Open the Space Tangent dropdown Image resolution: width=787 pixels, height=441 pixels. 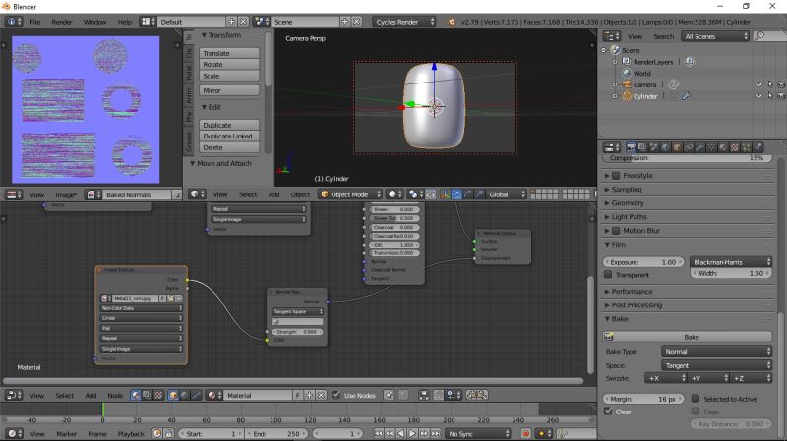click(717, 365)
